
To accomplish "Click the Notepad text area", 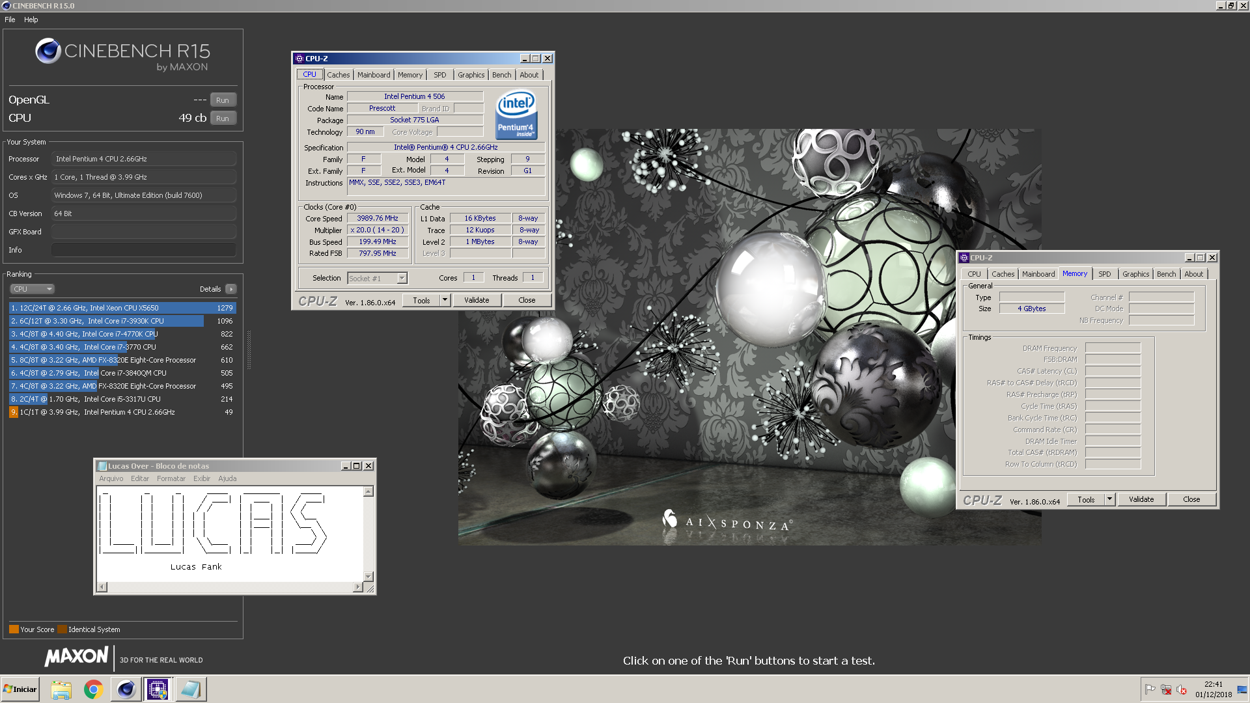I will [x=230, y=534].
